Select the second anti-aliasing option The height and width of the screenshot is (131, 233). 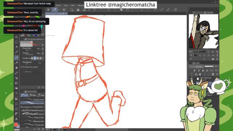[x=35, y=58]
